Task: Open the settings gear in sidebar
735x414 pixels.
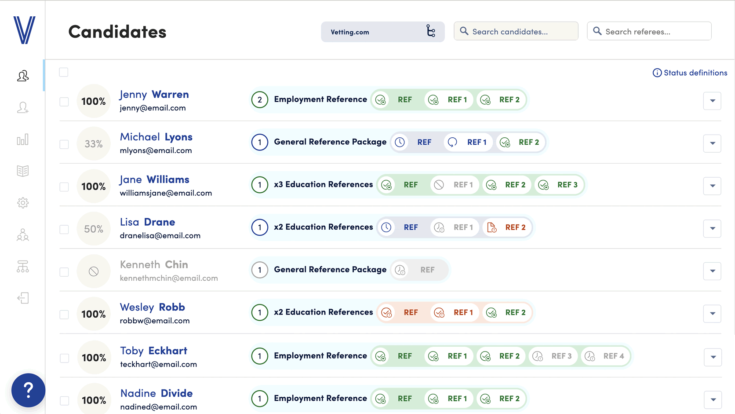Action: coord(23,203)
